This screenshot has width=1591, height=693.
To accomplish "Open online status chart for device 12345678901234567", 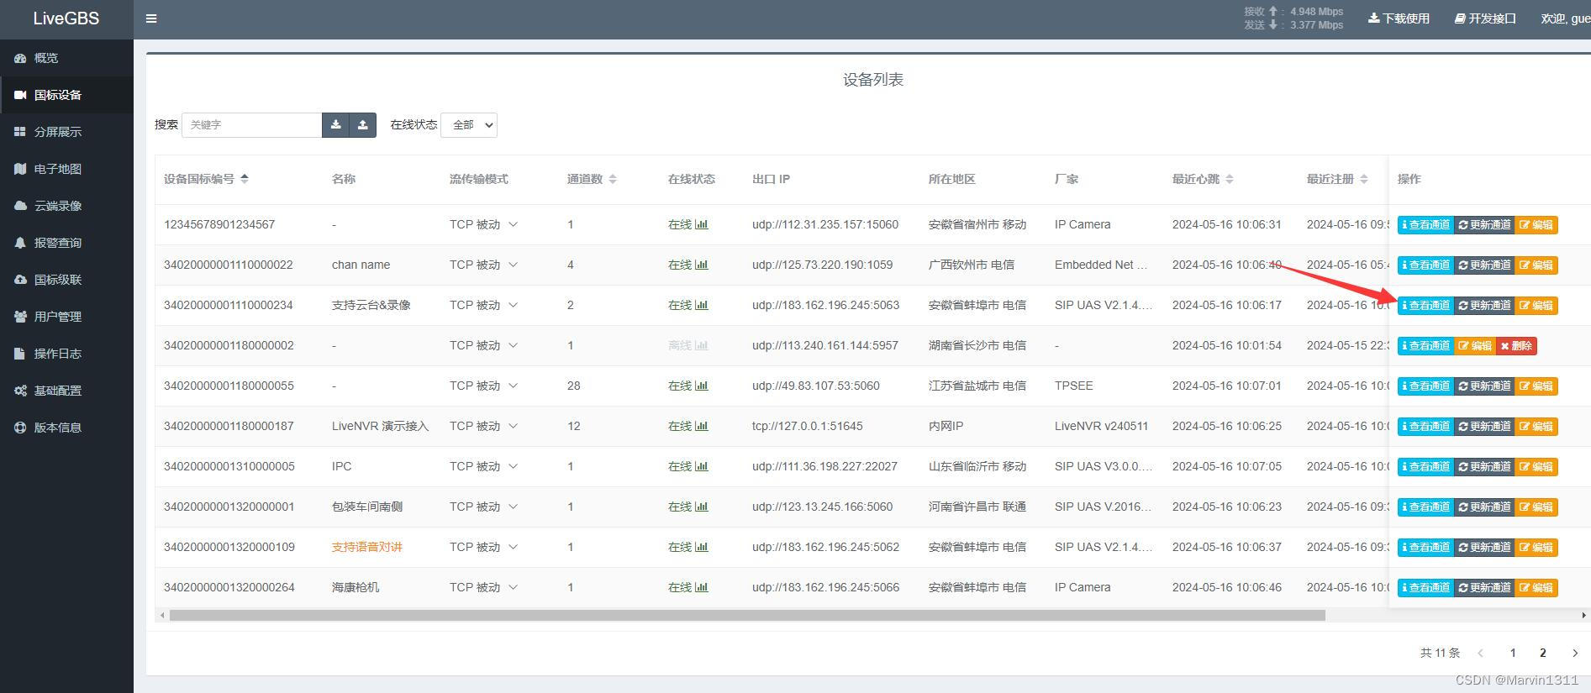I will (x=702, y=224).
